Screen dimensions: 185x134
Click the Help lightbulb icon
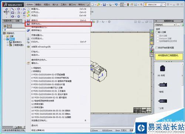[x=168, y=4]
